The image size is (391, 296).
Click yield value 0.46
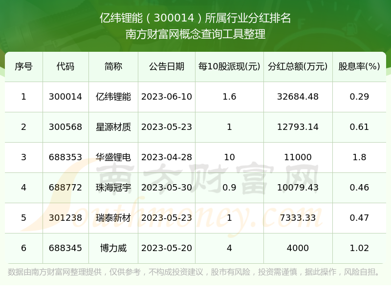point(359,188)
